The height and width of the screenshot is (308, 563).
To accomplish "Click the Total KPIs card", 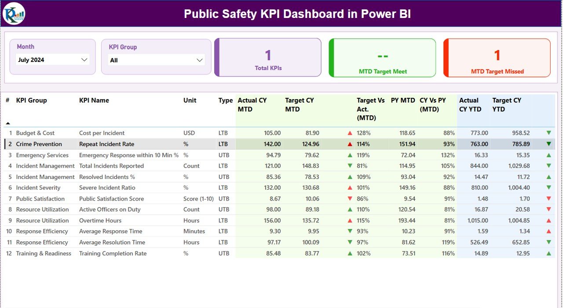I will [x=268, y=57].
